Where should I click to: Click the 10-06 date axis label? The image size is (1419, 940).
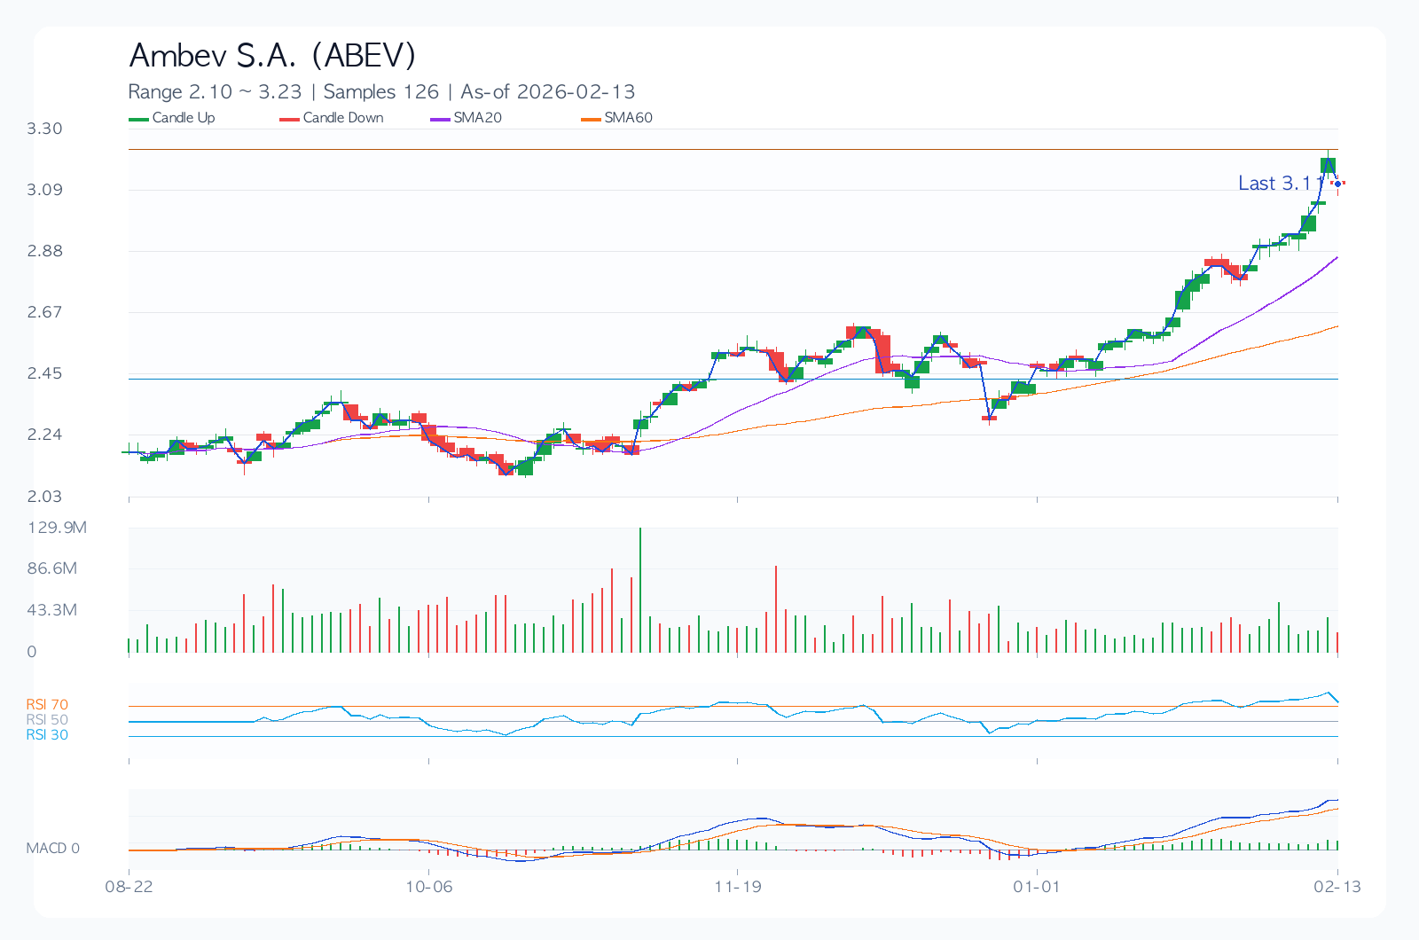point(429,887)
